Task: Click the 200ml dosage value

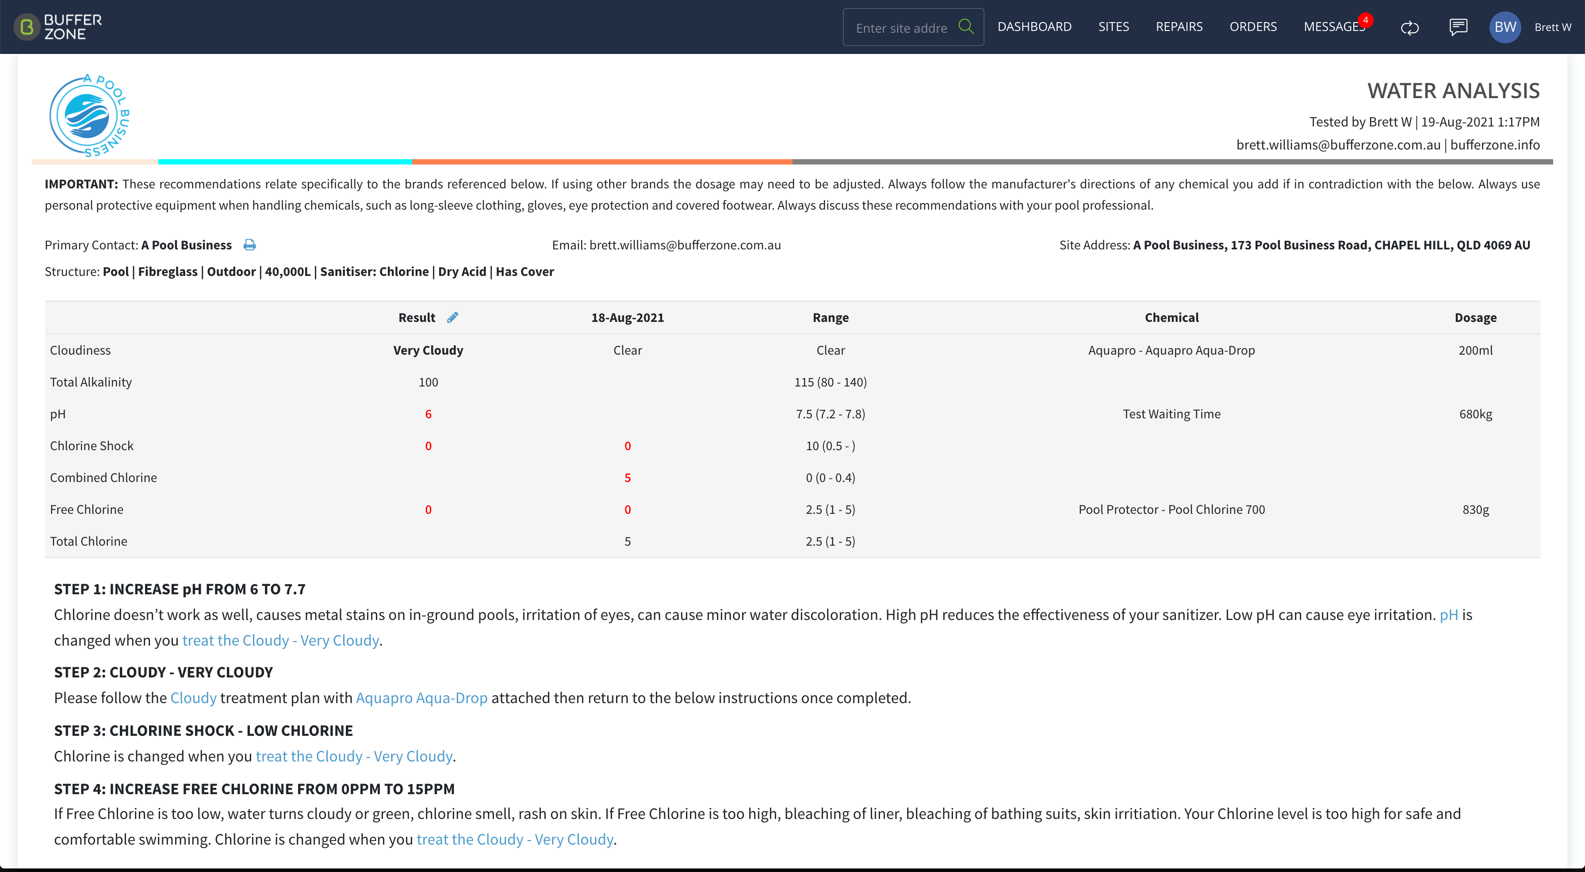Action: (x=1475, y=350)
